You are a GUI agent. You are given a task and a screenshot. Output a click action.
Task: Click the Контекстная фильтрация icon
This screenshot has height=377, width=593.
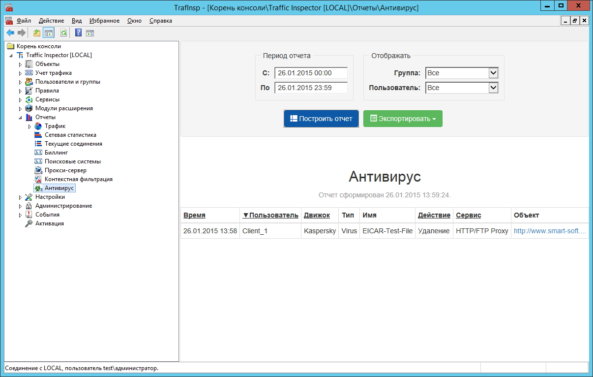pos(38,179)
